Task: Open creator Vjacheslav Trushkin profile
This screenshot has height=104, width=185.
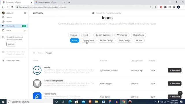Action: pyautogui.click(x=109, y=70)
